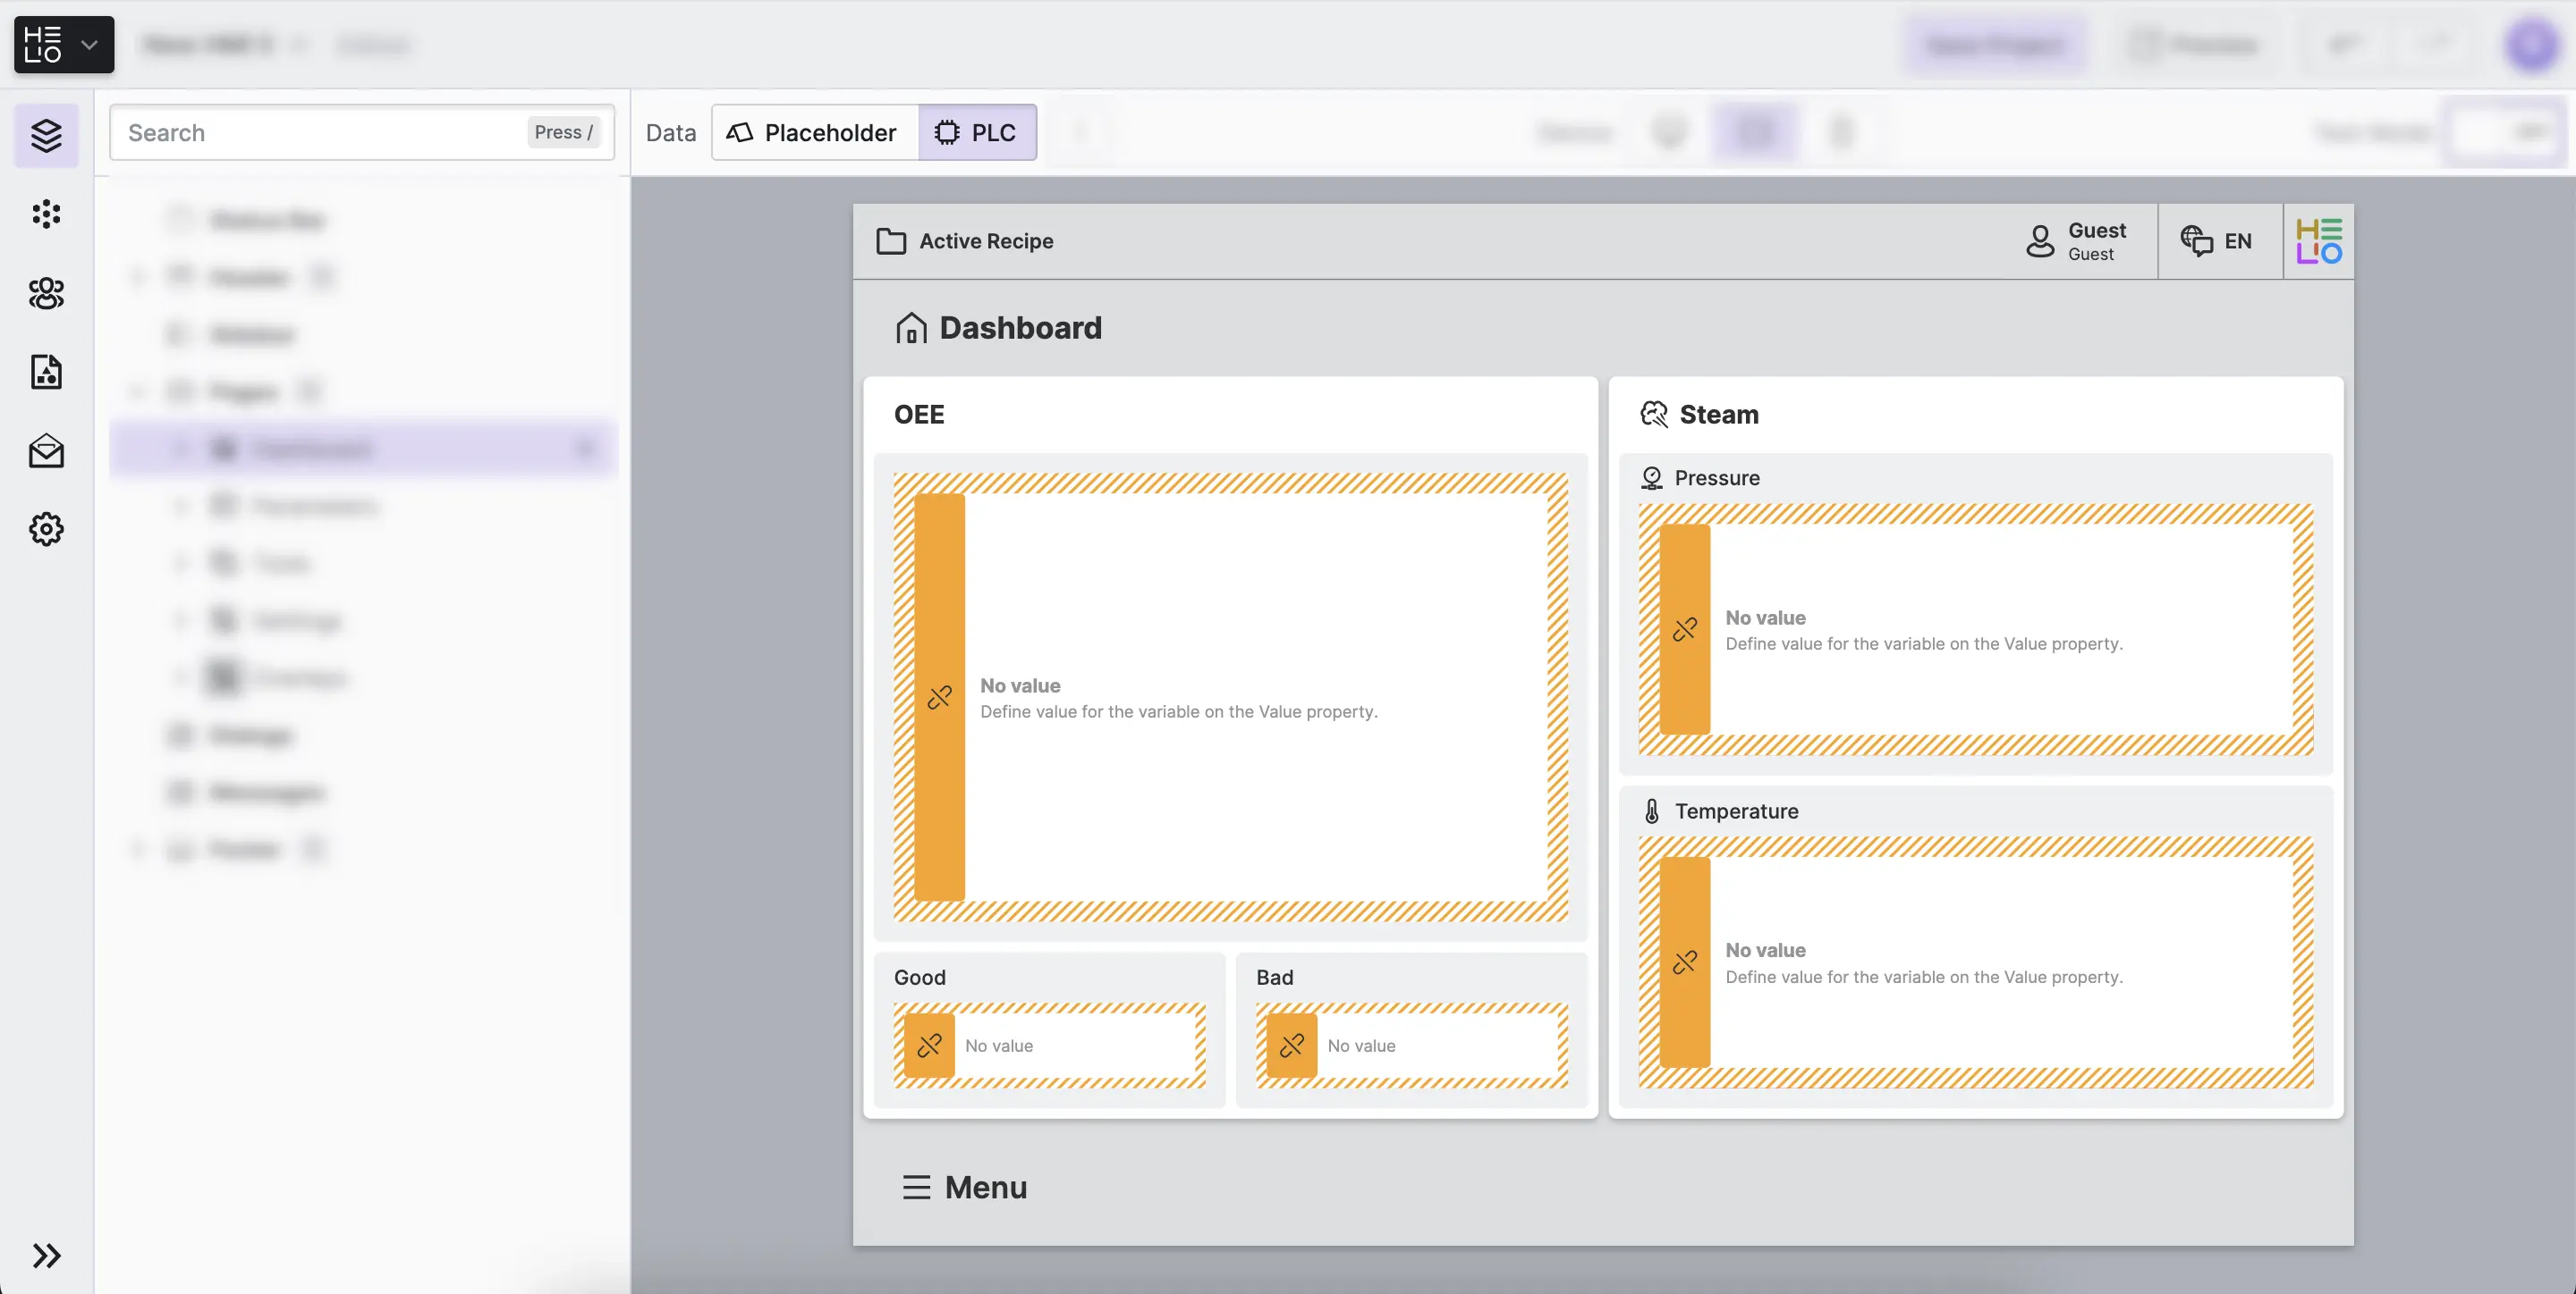Click the broken-link icon in Good widget

tap(929, 1046)
